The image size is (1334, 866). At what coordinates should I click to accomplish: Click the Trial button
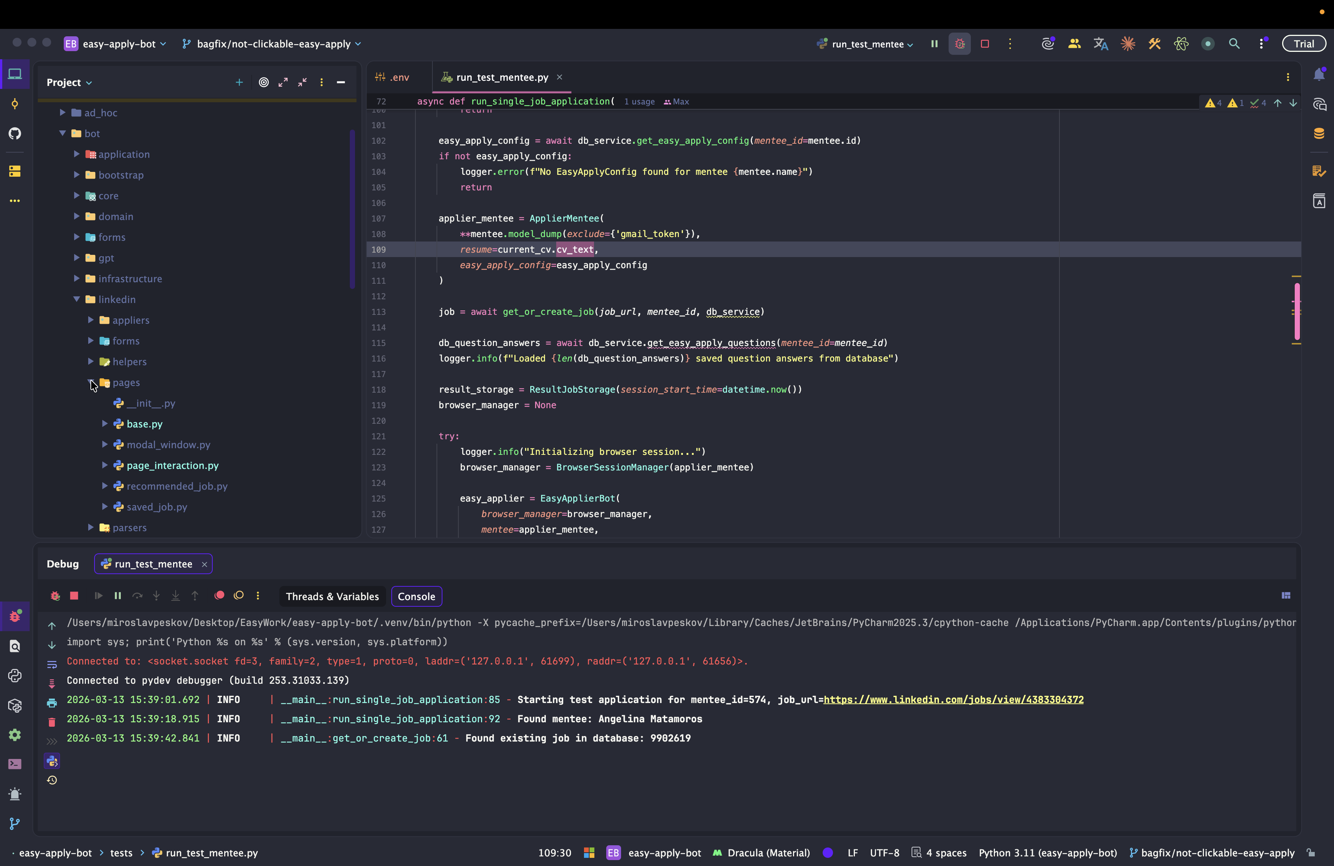point(1304,44)
